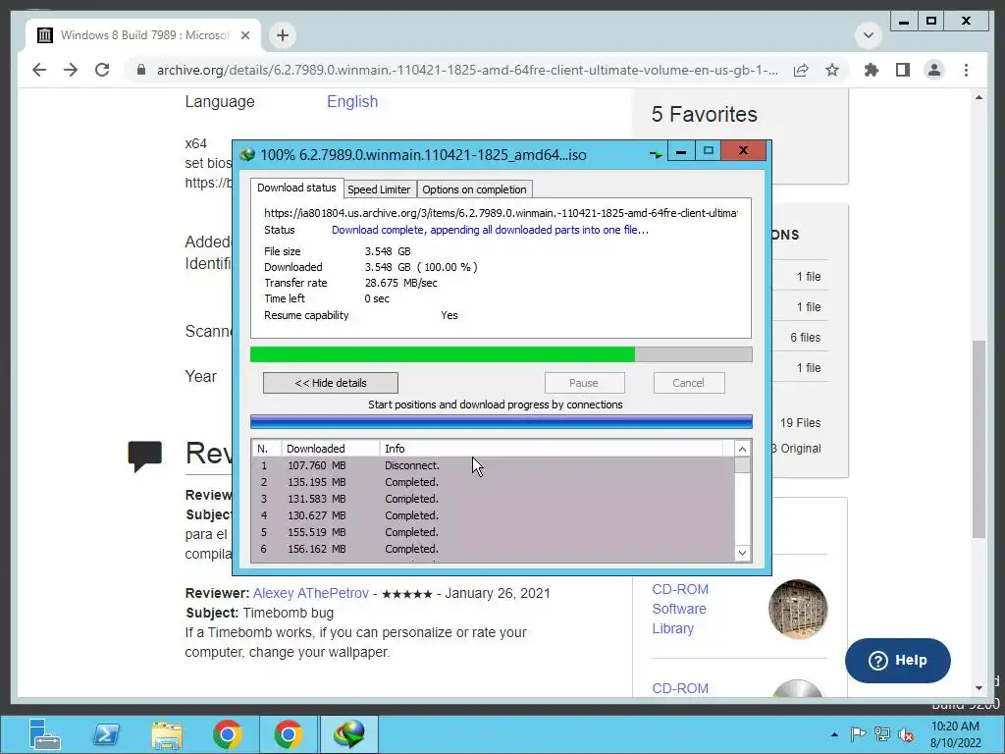Click the Cancel download button
This screenshot has width=1005, height=754.
click(689, 383)
